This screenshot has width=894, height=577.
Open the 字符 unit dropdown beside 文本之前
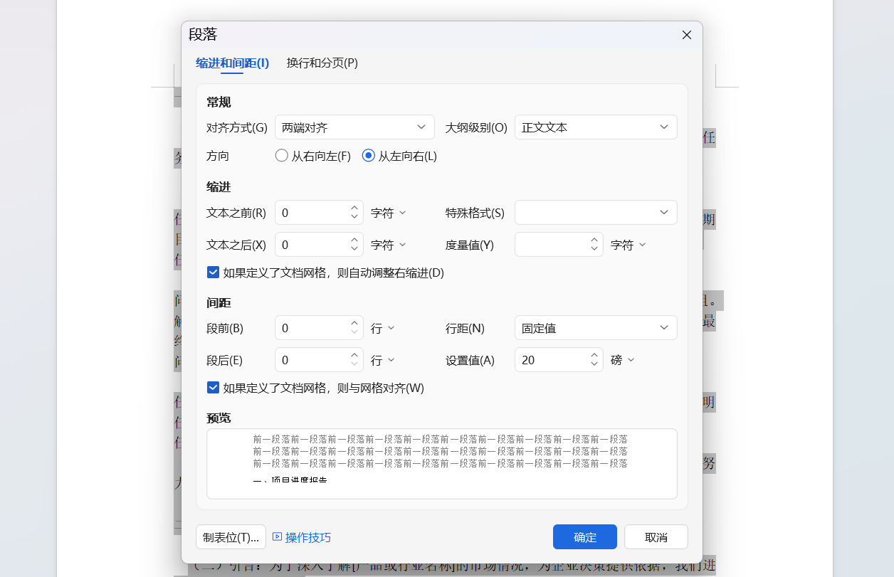coord(389,212)
